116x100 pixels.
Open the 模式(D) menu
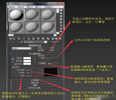12,7
